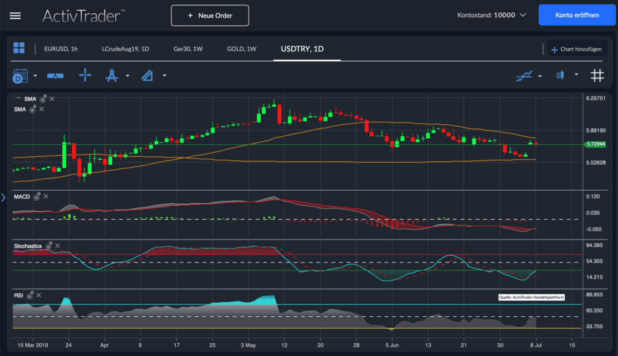Open settings gear of the dash-prefixed SMA

(x=43, y=98)
